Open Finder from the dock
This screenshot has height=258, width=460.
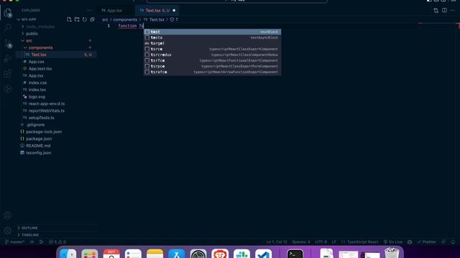[x=68, y=254]
